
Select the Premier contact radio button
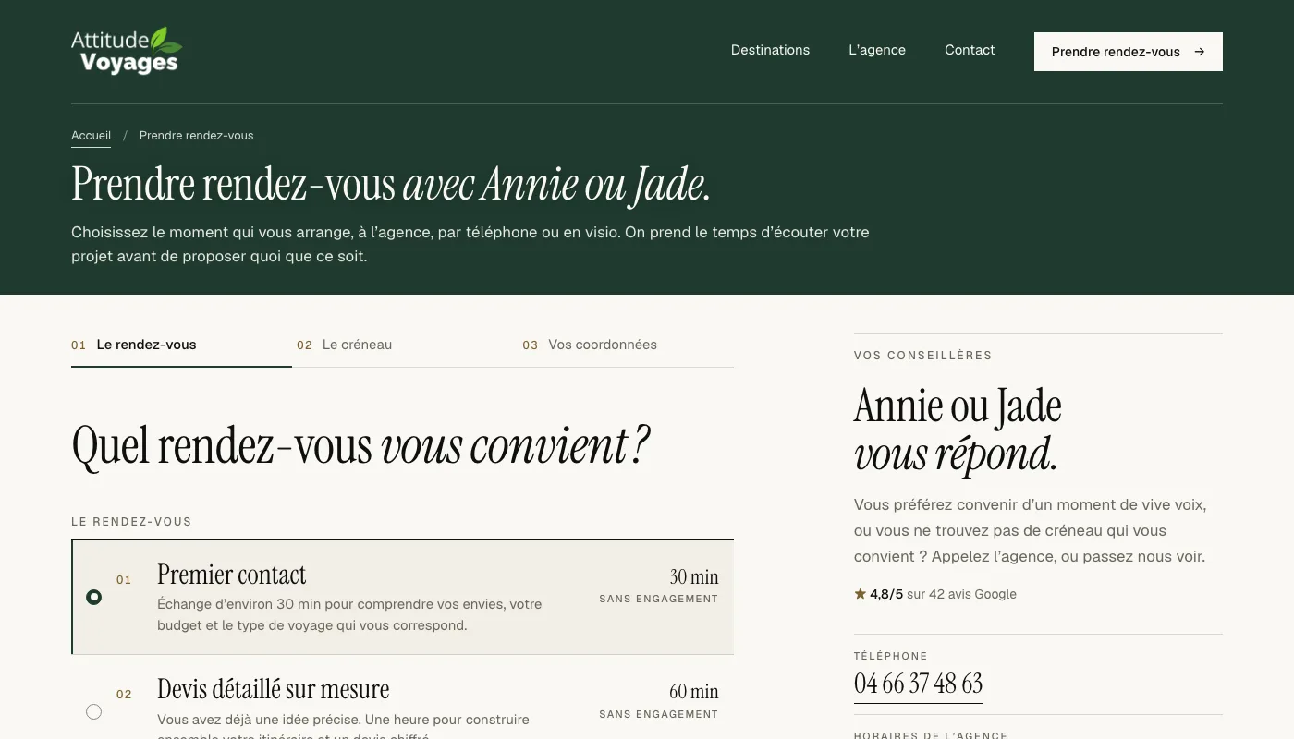[x=93, y=598]
